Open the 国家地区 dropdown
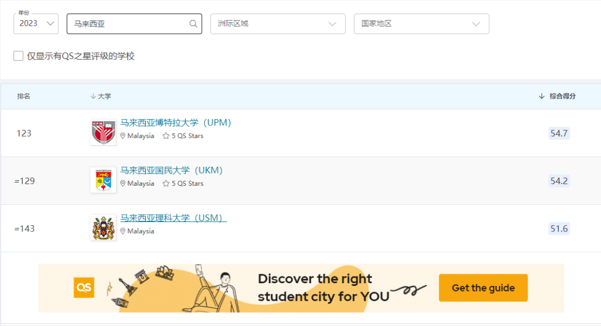601x326 pixels. [421, 24]
